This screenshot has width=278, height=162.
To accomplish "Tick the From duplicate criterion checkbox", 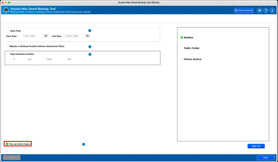I will pos(25,59).
